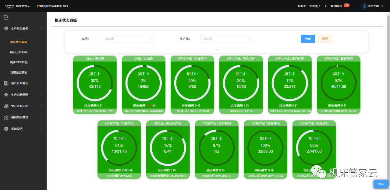Open the 1号生产线 machine status card
Image resolution: width=390 pixels, height=190 pixels.
[265, 149]
